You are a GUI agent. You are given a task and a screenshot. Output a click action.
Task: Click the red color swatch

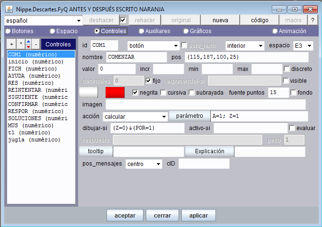click(115, 92)
